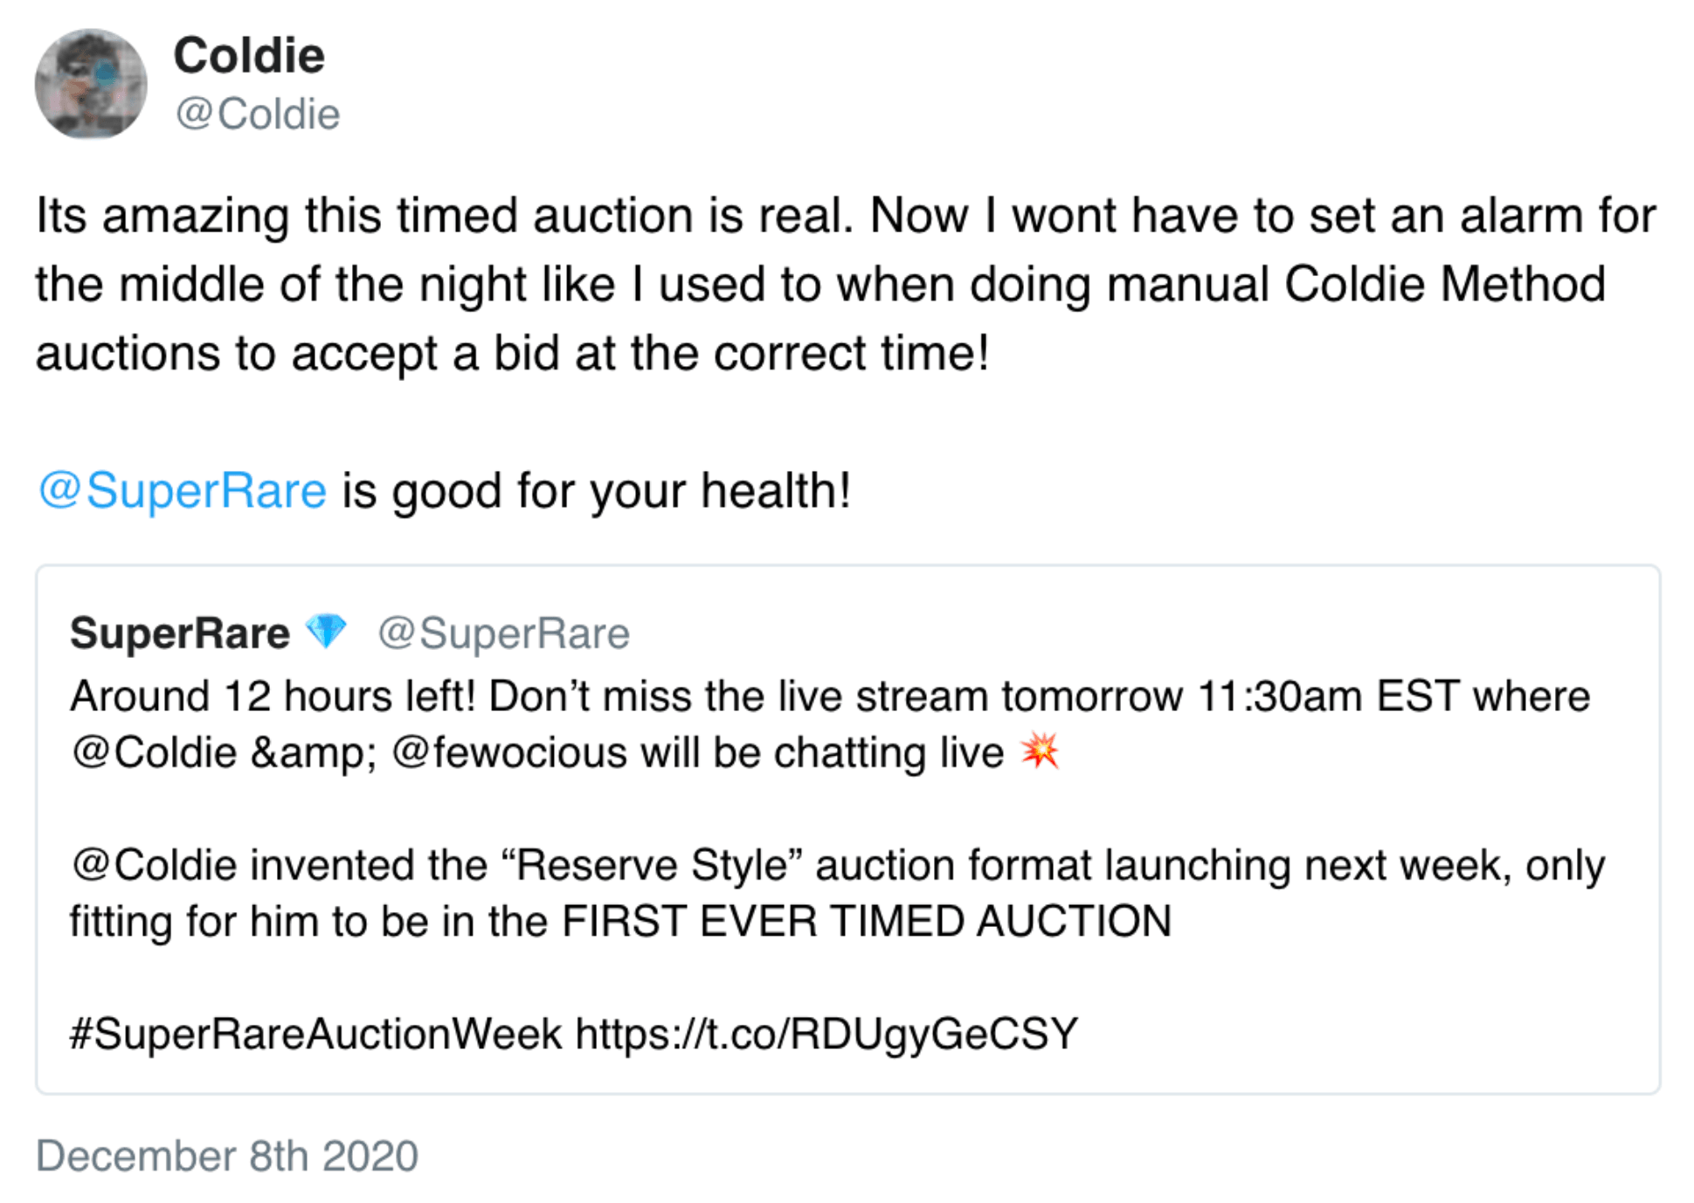
Task: Click @Coldie mention before &amp; in quote
Action: [154, 752]
